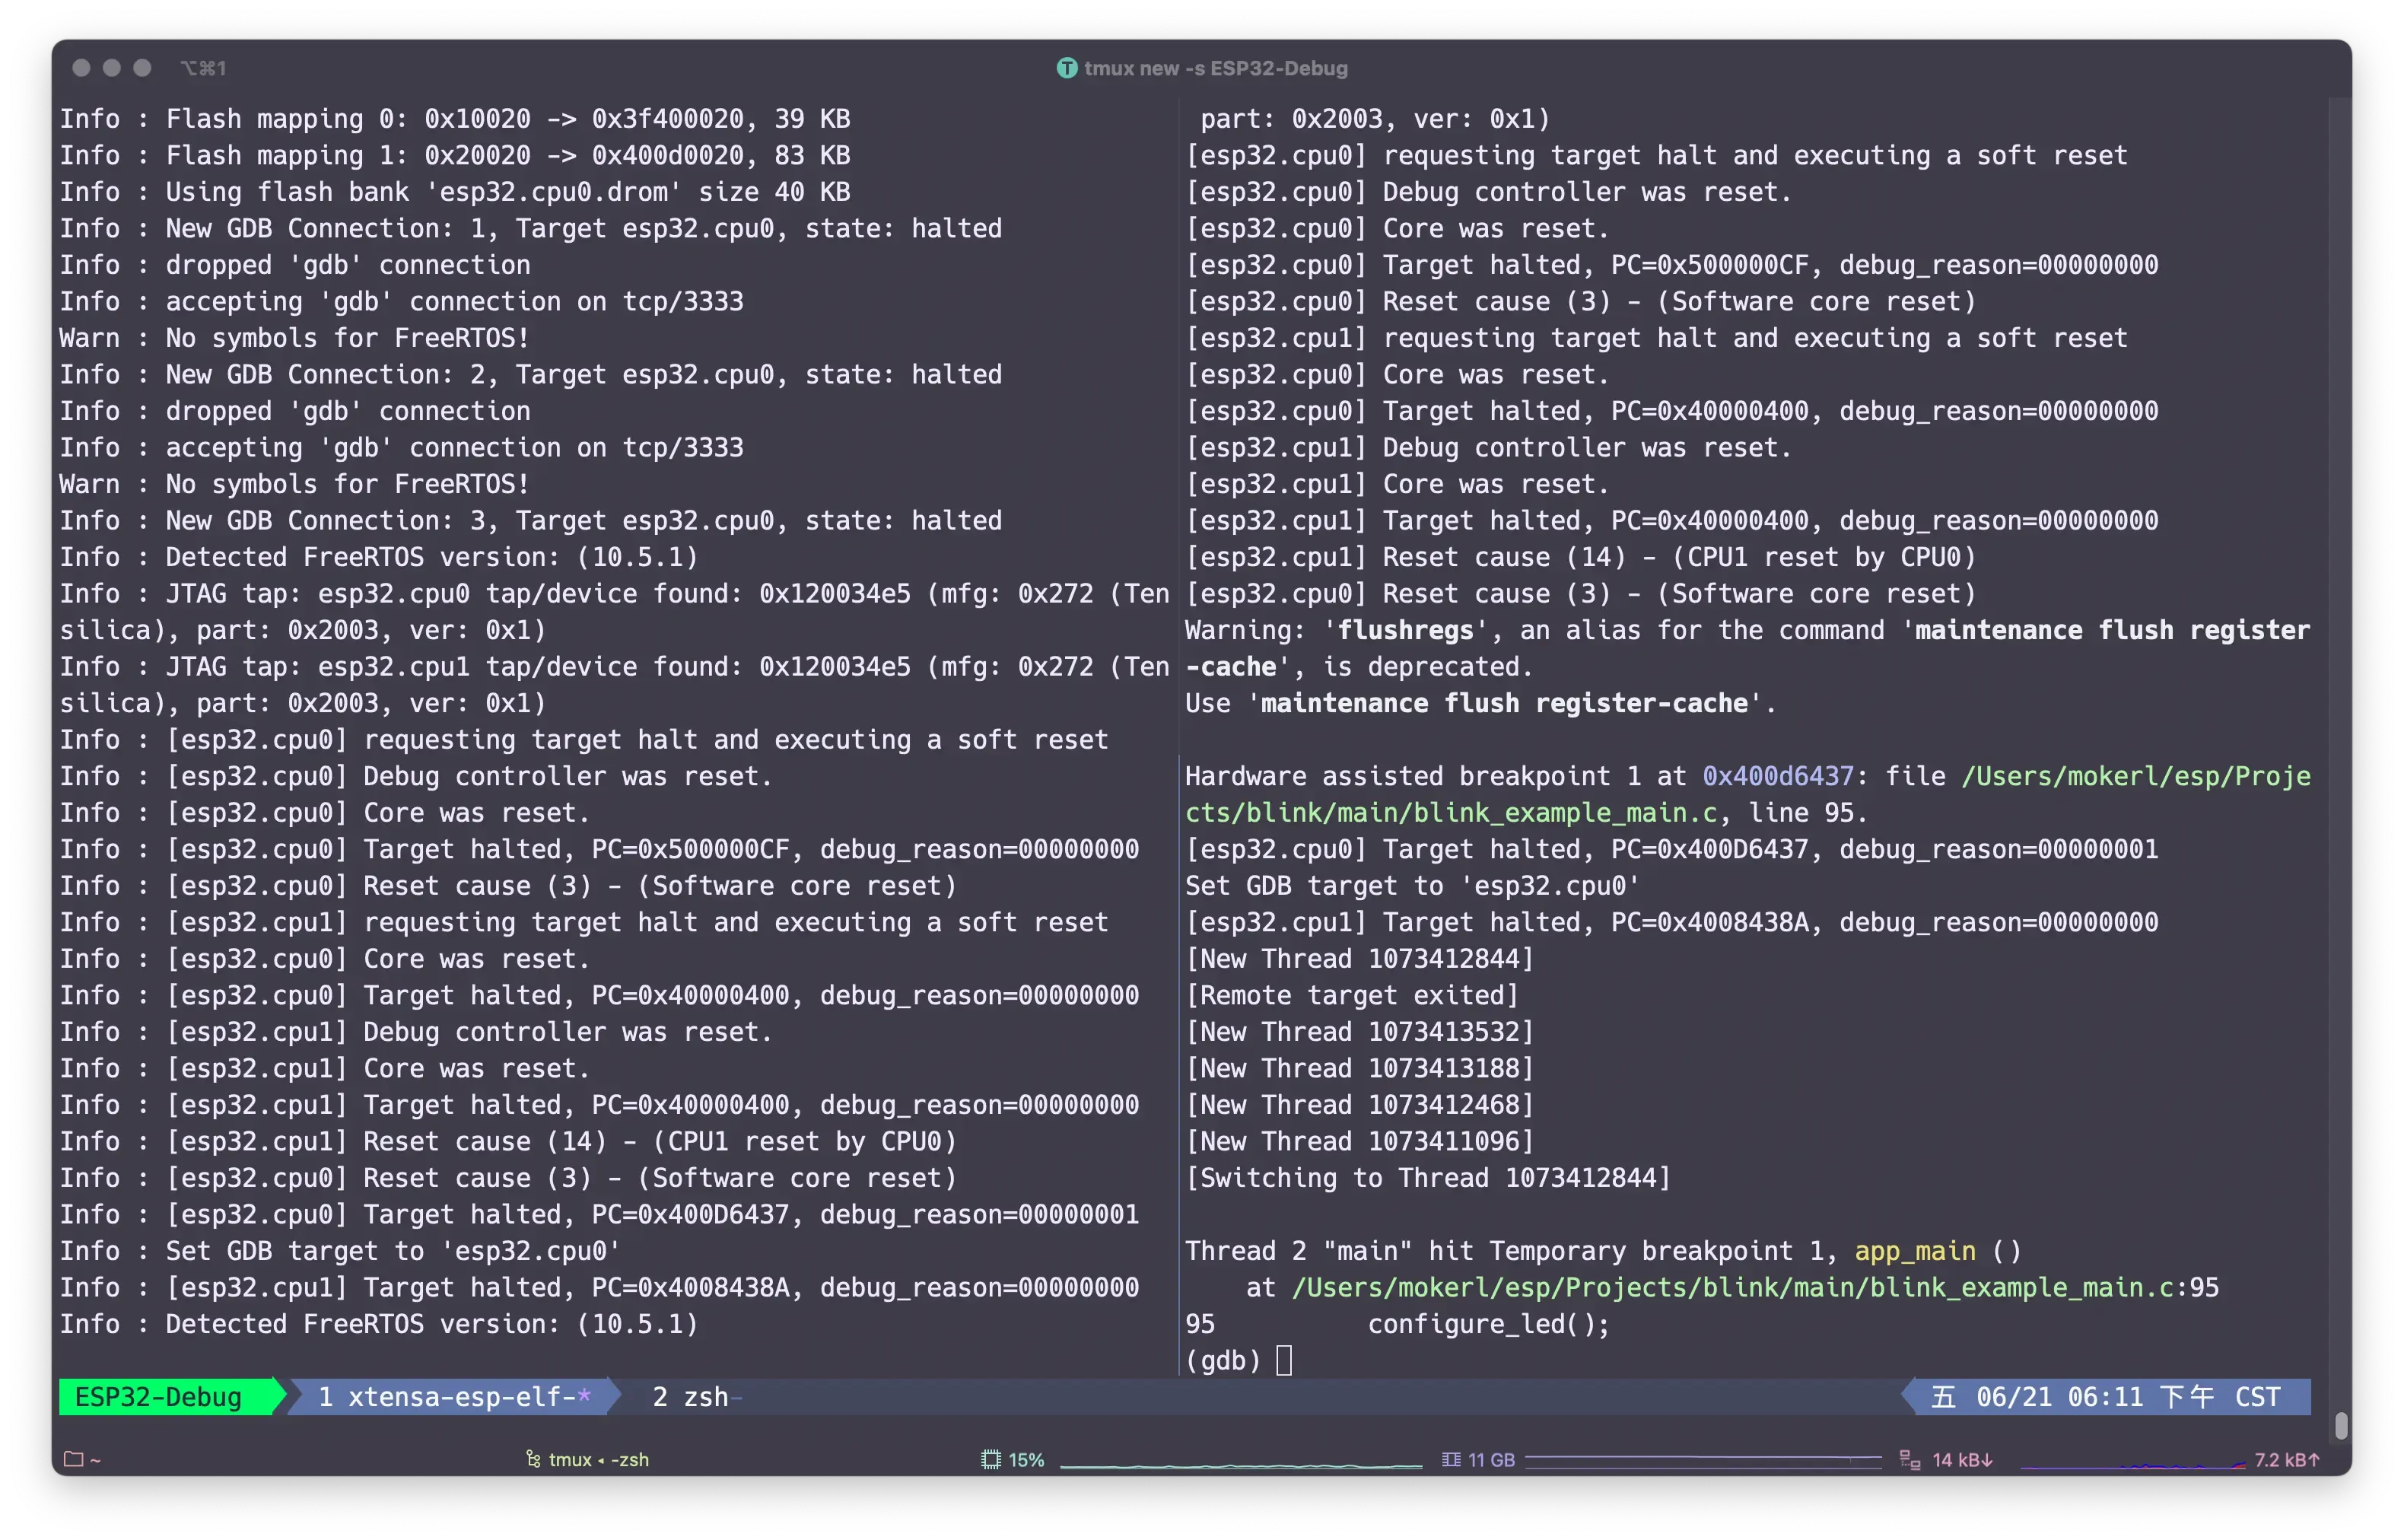Switch to the '1 xtensa-esp-elf-*' window
Image resolution: width=2404 pixels, height=1540 pixels.
[452, 1397]
